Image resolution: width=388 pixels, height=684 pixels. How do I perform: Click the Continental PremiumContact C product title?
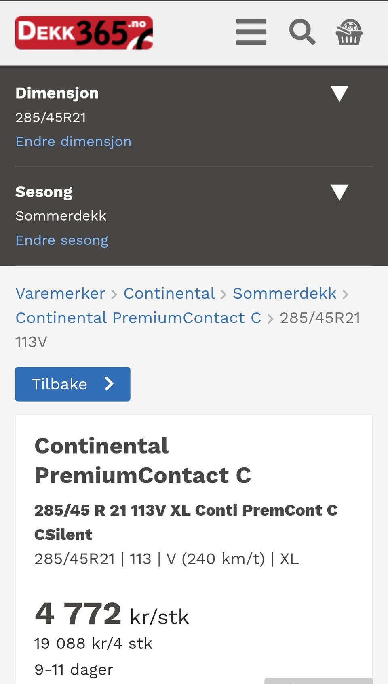click(142, 461)
